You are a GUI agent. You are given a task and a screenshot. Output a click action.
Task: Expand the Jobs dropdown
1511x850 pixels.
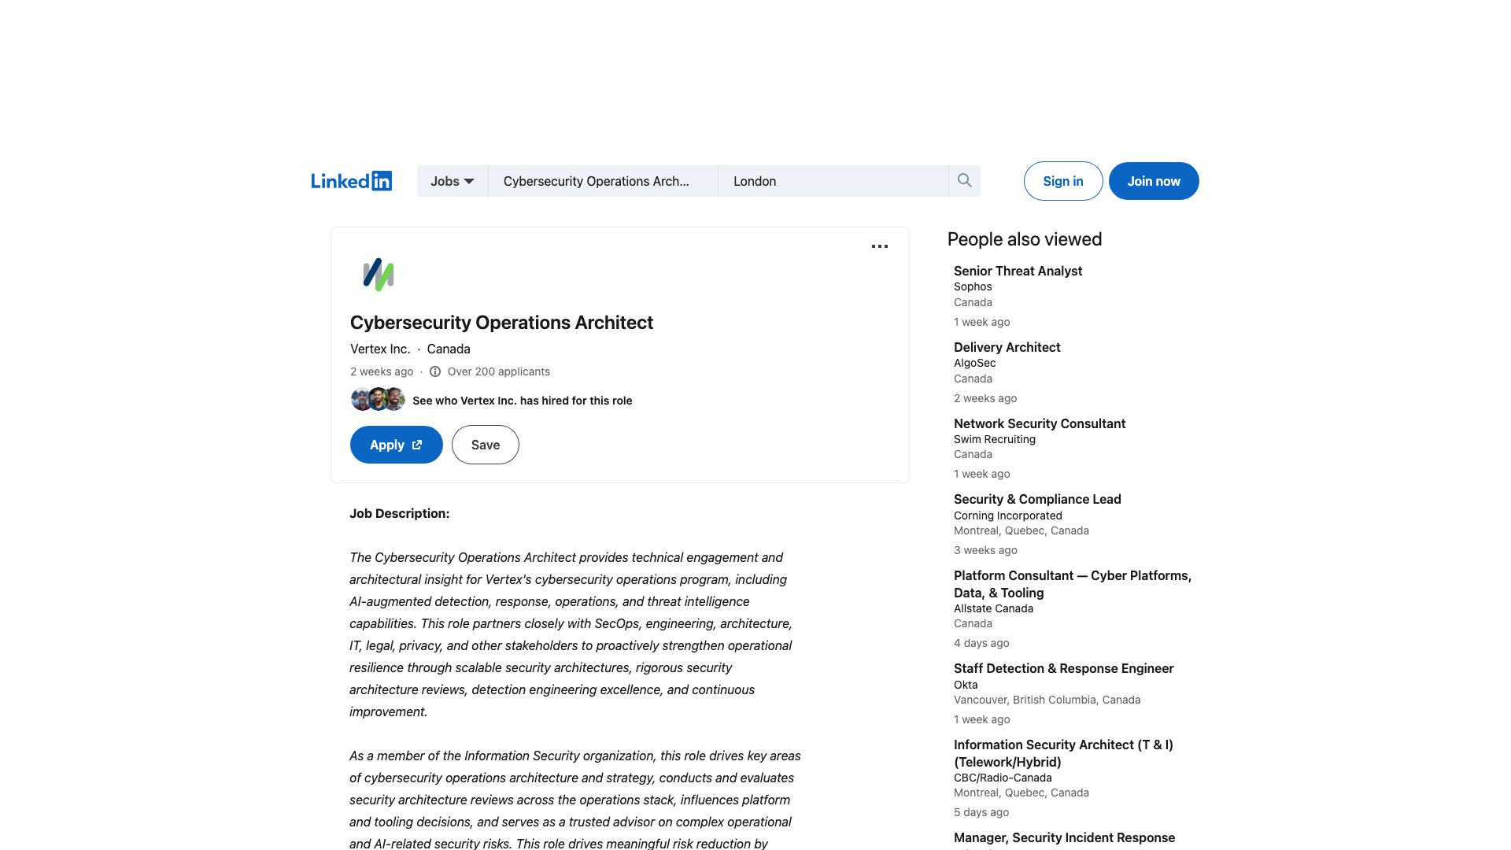[453, 181]
